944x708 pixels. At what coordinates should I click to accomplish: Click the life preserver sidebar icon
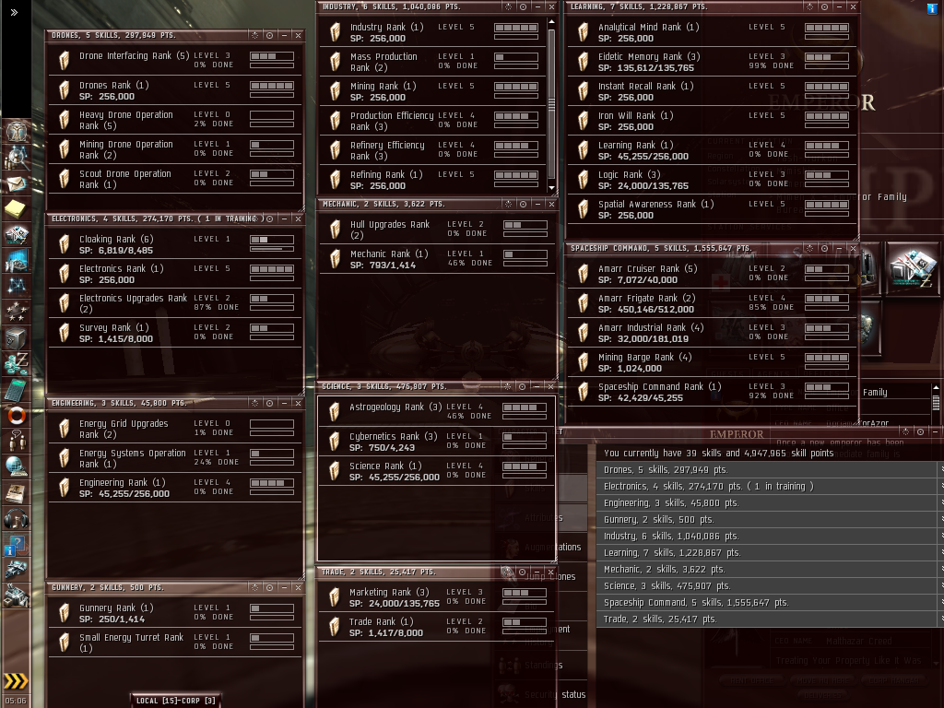(16, 416)
